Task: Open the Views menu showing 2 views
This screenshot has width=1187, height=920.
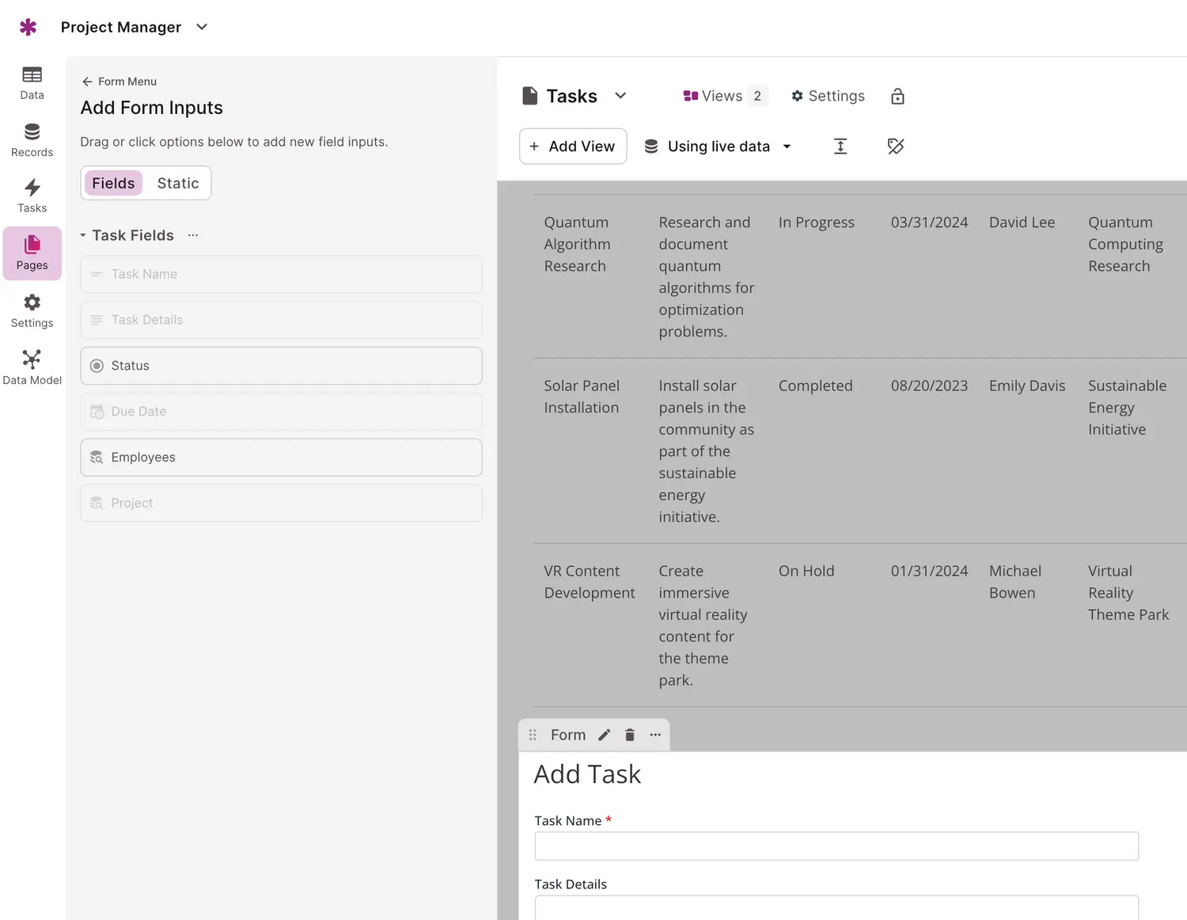Action: 722,96
